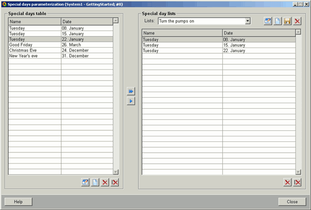This screenshot has height=210, width=311.
Task: Remove all entries from special day list
Action: pyautogui.click(x=297, y=182)
